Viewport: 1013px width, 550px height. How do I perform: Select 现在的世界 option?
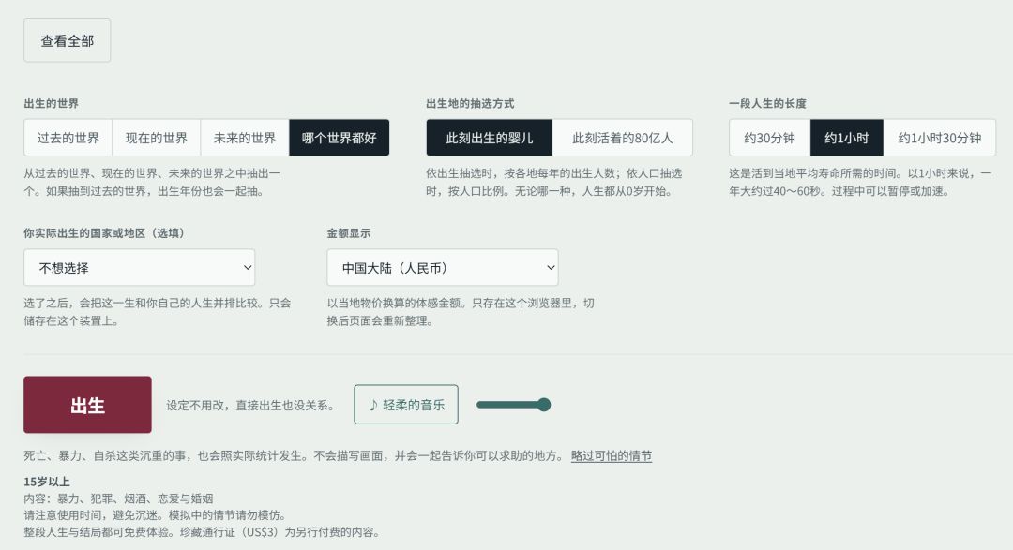pyautogui.click(x=157, y=138)
